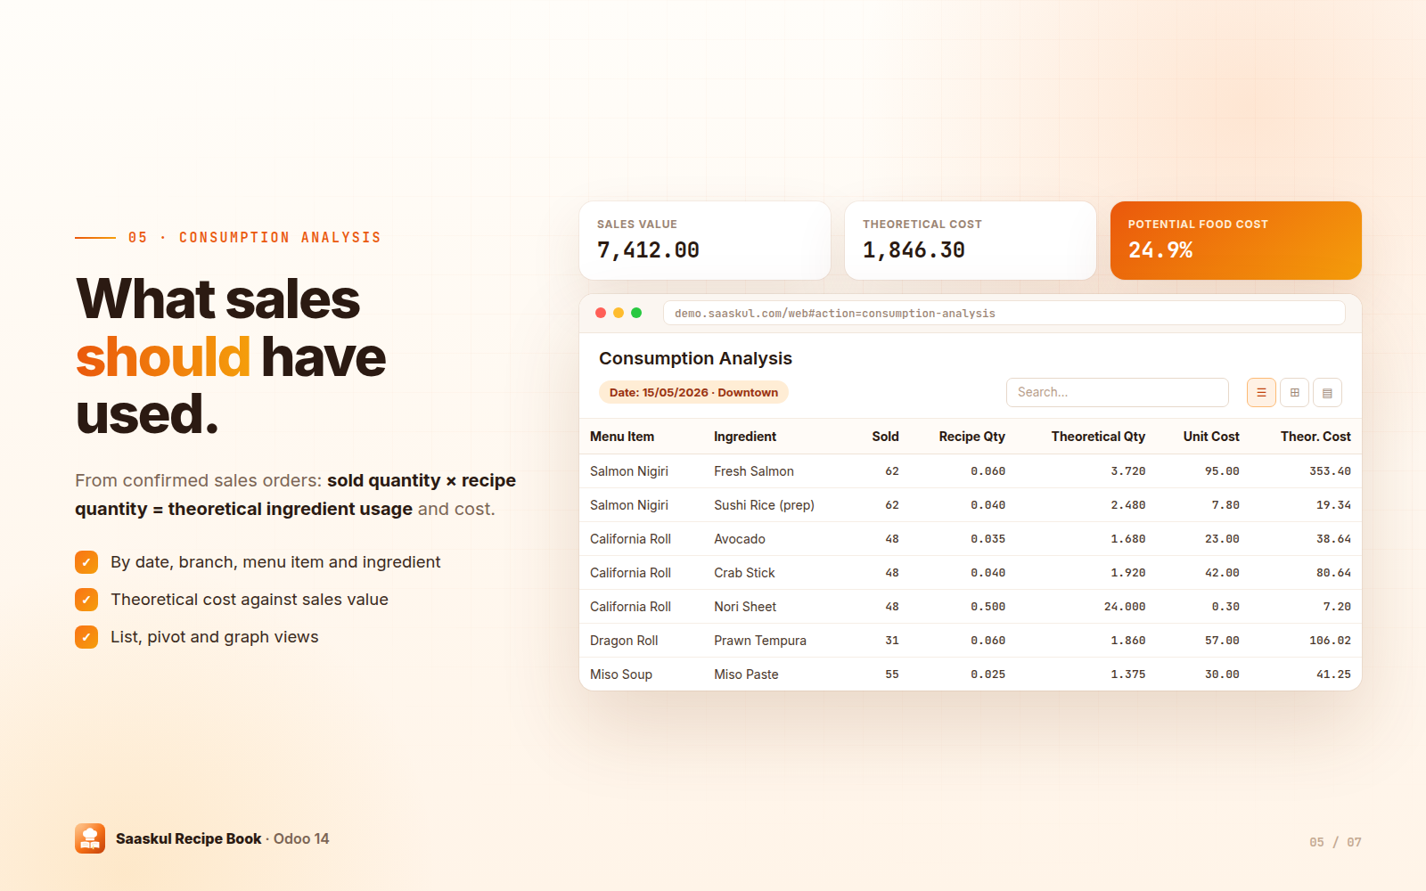Click theoretical cost value 353.40
This screenshot has width=1426, height=891.
[1330, 471]
